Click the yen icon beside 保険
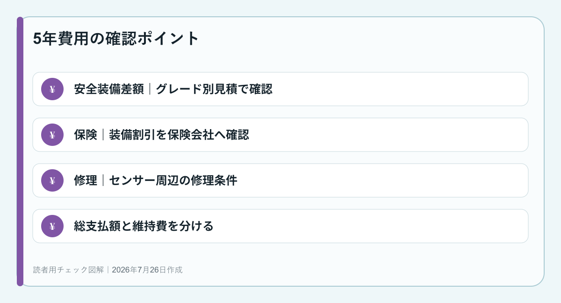This screenshot has height=303, width=561. (x=52, y=135)
